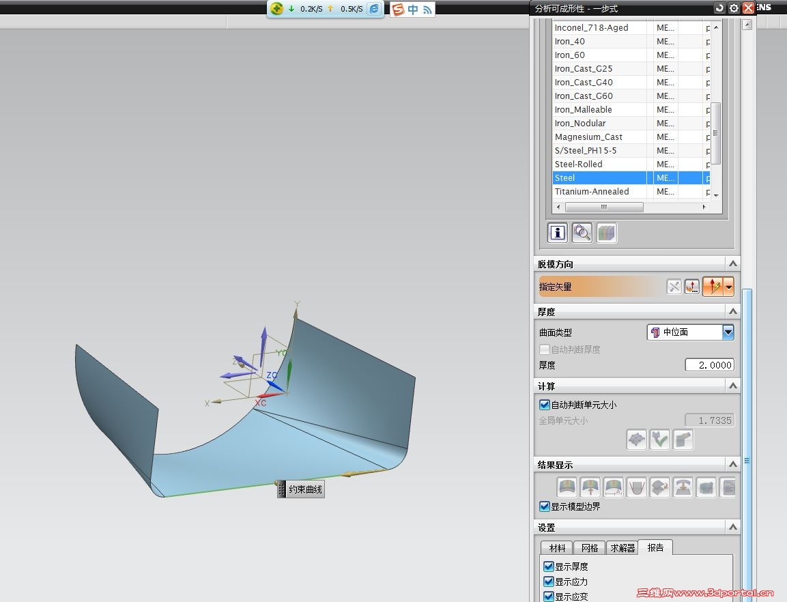
Task: Click the report document icon in 结果显示
Action: click(728, 487)
